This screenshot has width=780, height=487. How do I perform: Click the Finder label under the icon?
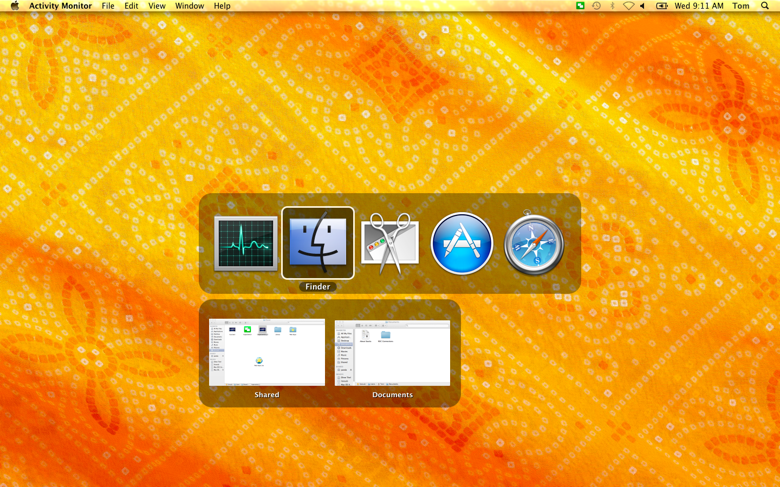pyautogui.click(x=318, y=287)
